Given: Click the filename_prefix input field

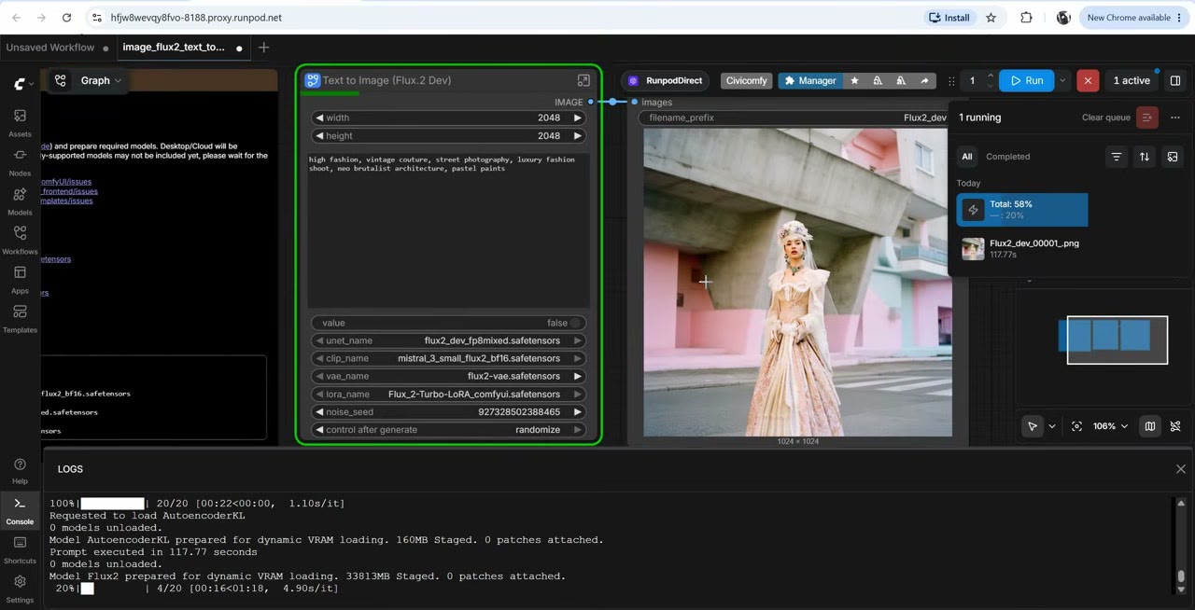Looking at the screenshot, I should pyautogui.click(x=794, y=118).
